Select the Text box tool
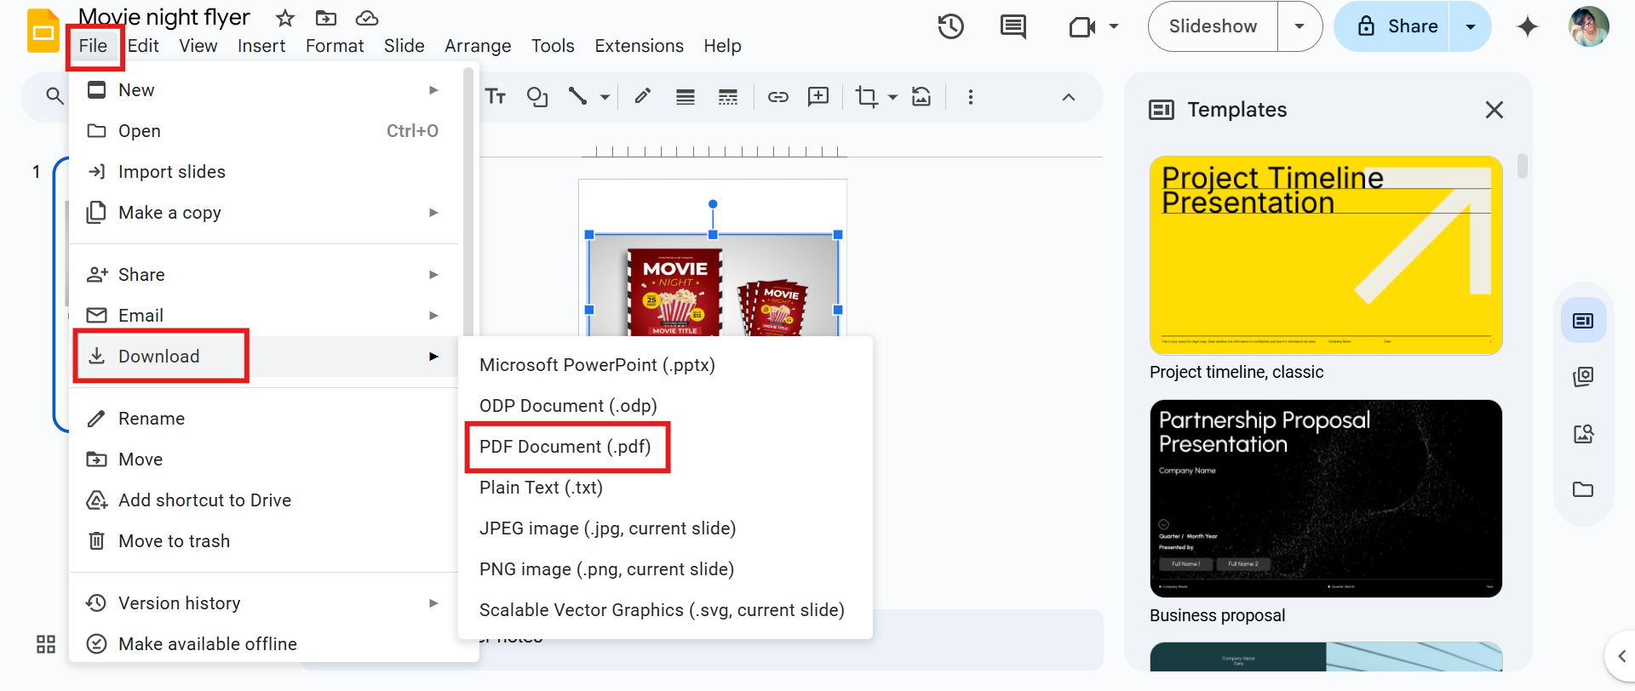The height and width of the screenshot is (691, 1635). click(x=496, y=97)
